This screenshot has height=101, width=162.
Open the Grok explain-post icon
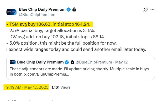145,10
